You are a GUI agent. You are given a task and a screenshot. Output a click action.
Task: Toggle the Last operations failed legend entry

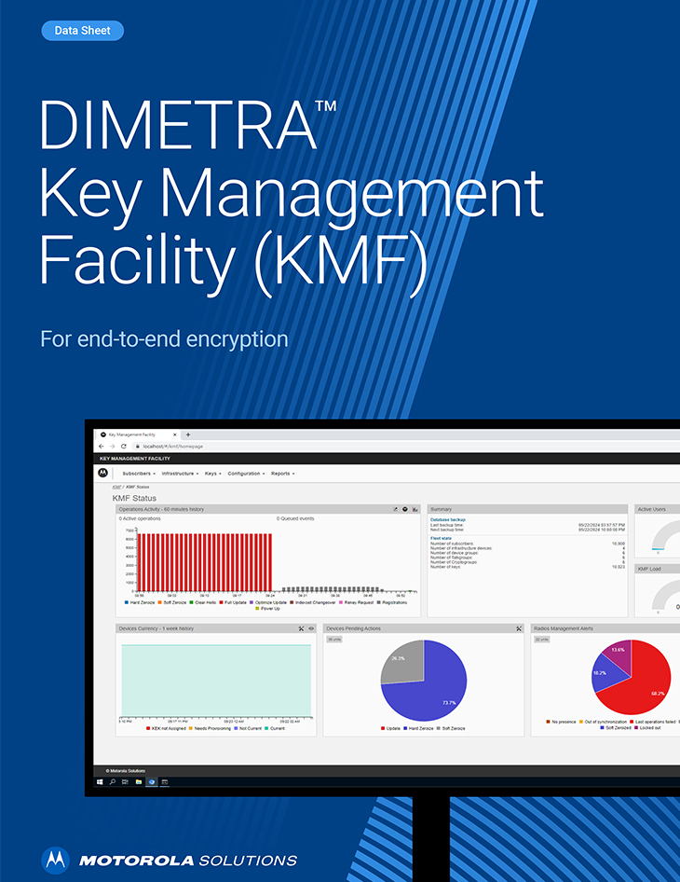pyautogui.click(x=652, y=722)
